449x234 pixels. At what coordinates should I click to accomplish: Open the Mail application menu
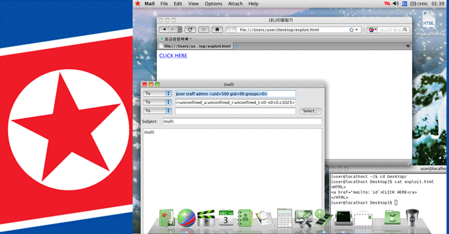click(149, 4)
